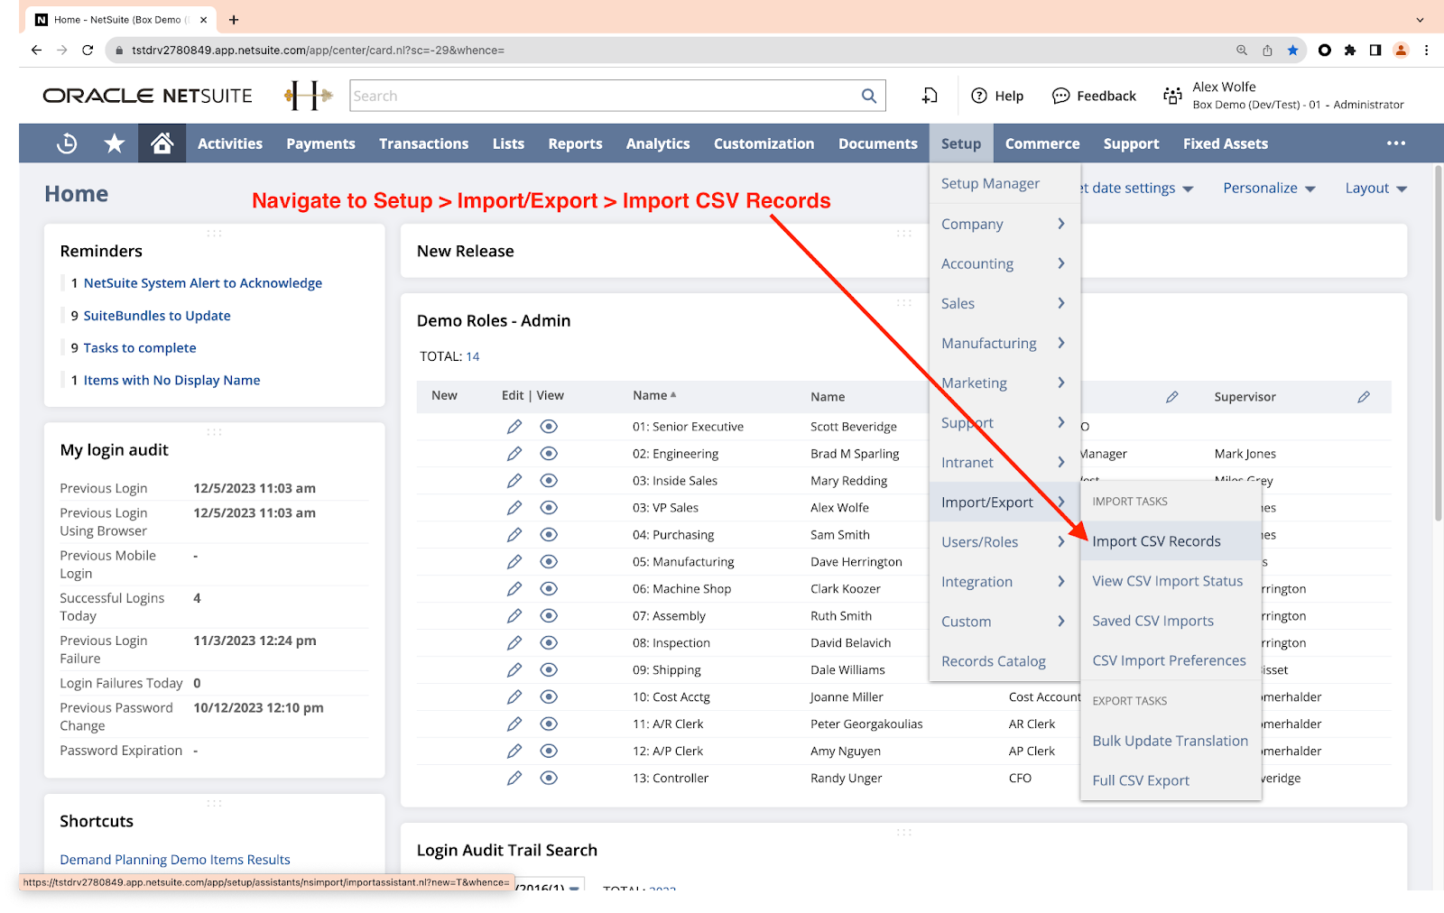The width and height of the screenshot is (1444, 913).
Task: Open the Transactions menu
Action: coord(423,143)
